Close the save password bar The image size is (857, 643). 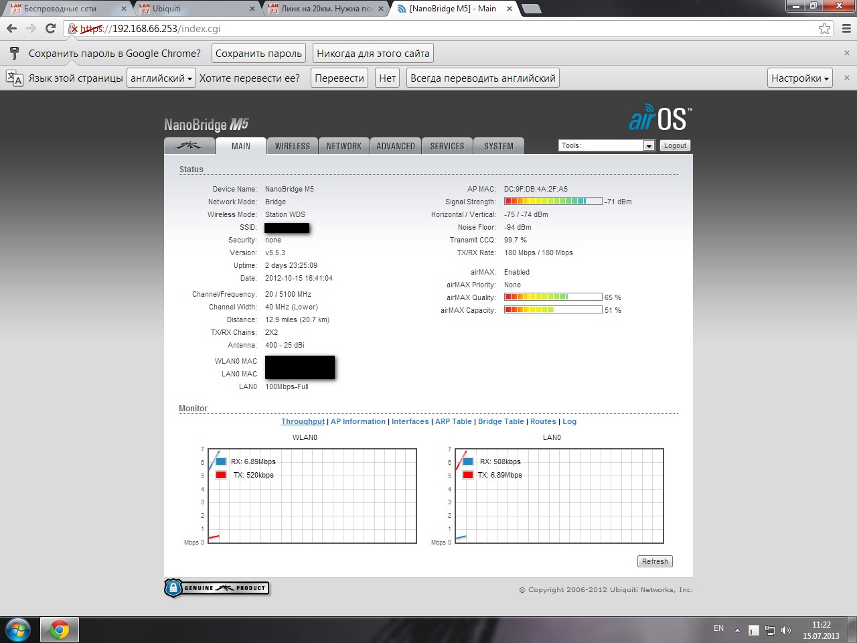[x=846, y=53]
